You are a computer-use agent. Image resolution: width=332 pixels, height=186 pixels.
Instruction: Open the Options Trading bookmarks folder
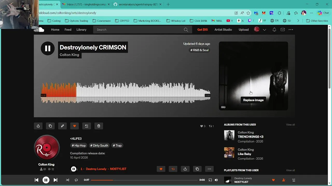77,21
